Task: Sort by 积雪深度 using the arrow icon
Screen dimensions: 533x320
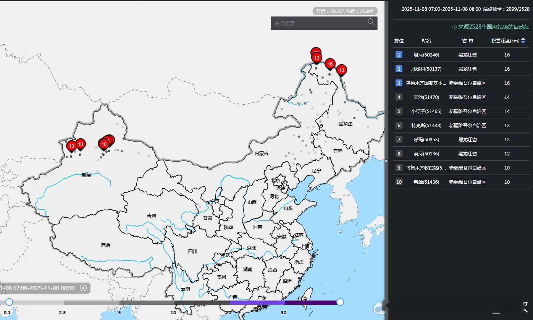Action: (523, 40)
